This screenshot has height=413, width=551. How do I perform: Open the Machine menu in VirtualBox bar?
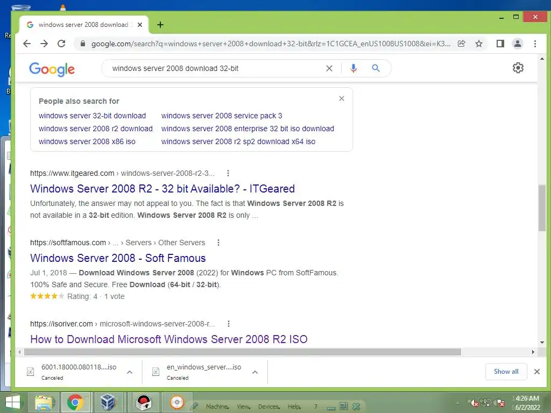217,407
